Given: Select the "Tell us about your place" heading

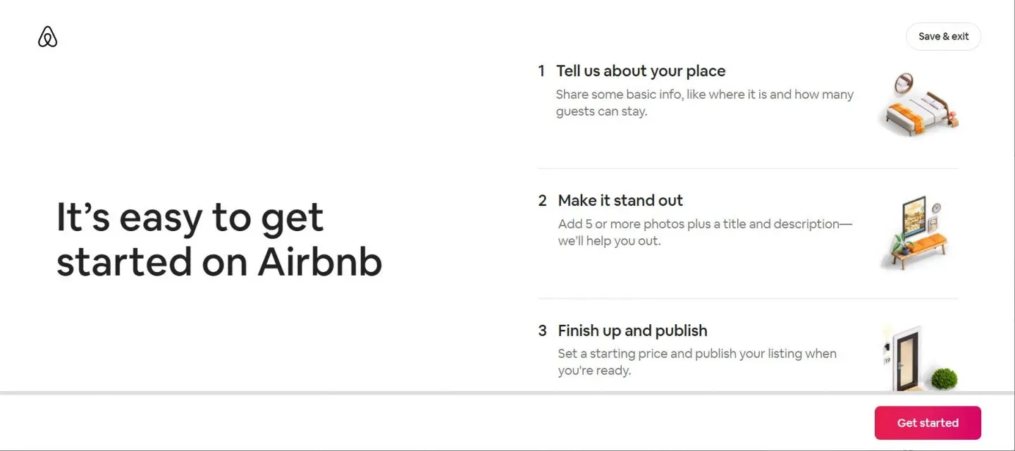Looking at the screenshot, I should coord(641,71).
